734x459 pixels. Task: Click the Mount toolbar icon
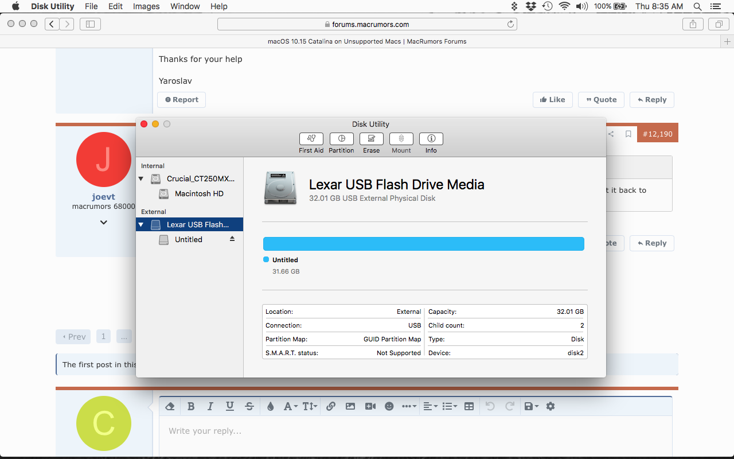click(401, 139)
